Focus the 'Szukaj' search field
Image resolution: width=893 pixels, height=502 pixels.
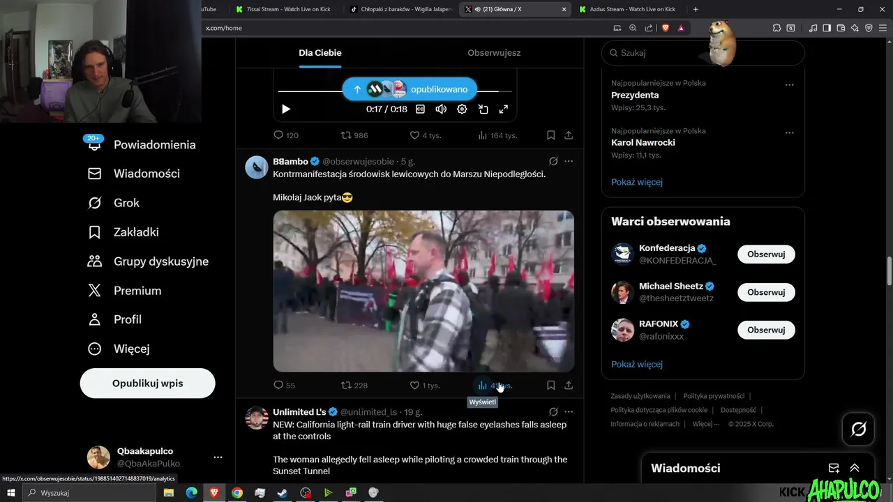click(x=703, y=53)
